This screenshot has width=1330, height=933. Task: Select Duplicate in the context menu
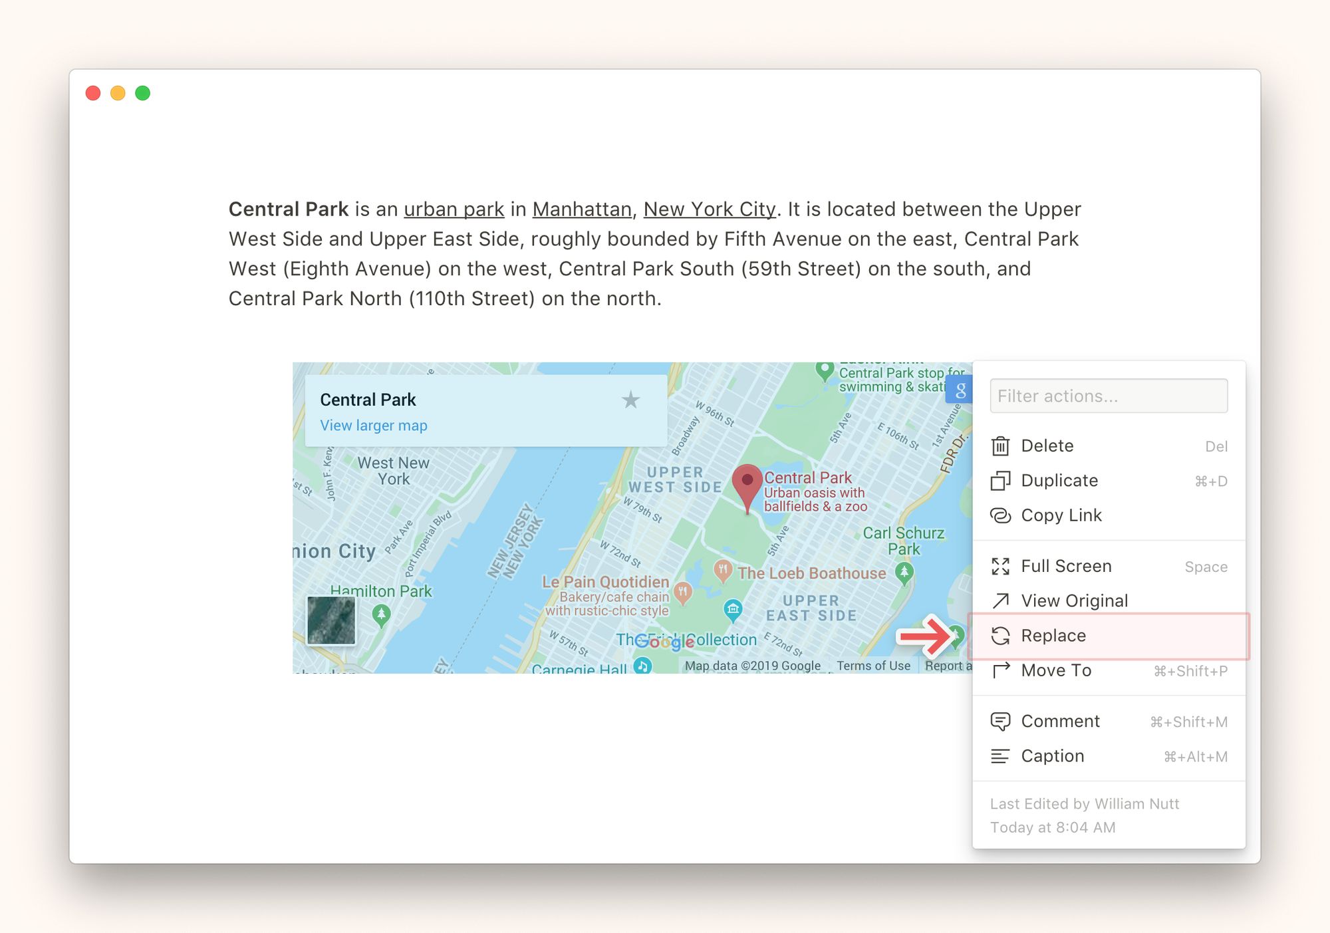coord(1109,481)
